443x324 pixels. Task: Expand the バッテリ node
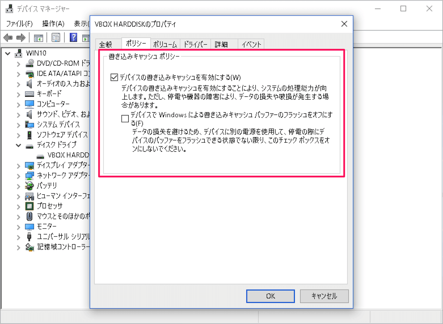19,186
